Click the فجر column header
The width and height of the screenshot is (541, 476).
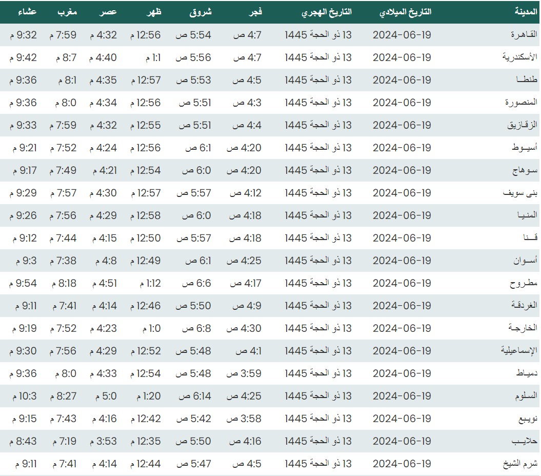coord(254,12)
